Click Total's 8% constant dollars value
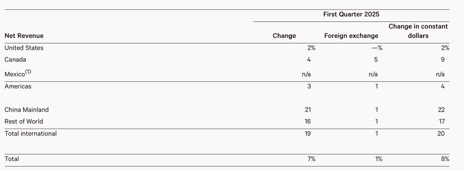The height and width of the screenshot is (171, 464). 445,159
